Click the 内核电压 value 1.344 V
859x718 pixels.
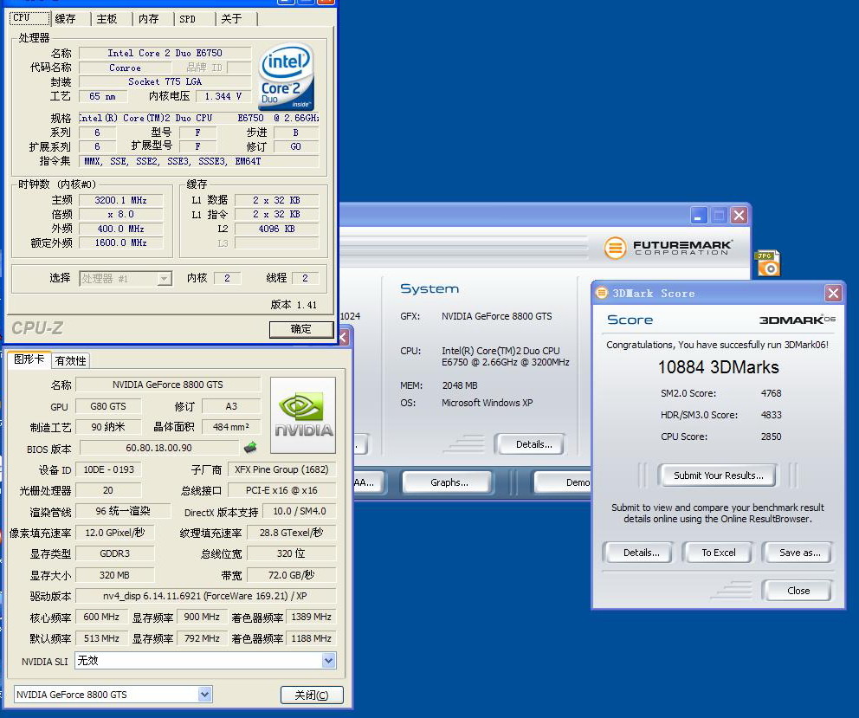pyautogui.click(x=223, y=96)
